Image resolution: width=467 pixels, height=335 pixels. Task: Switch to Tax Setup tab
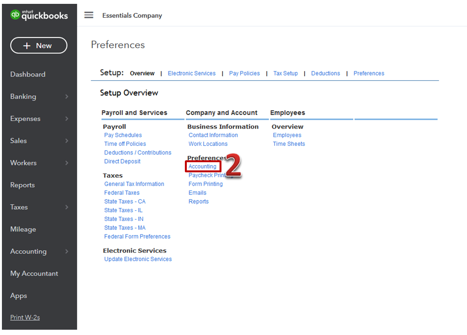click(285, 73)
